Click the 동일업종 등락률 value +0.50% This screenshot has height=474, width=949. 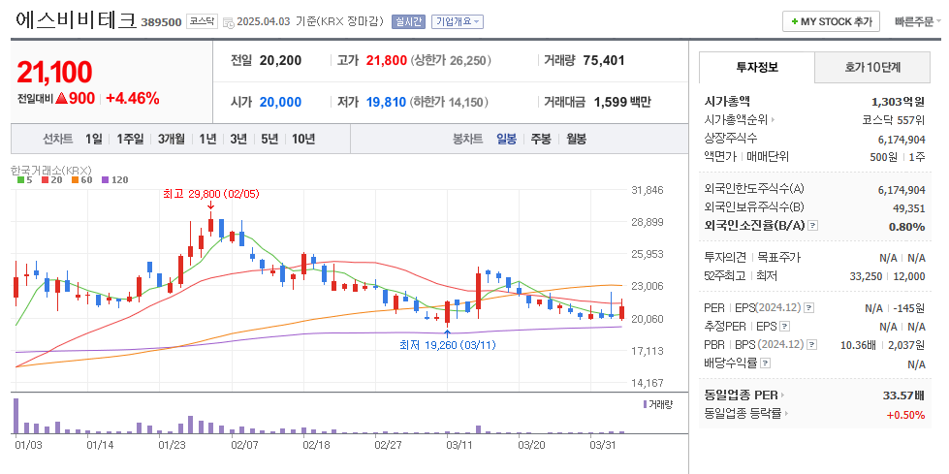[906, 415]
